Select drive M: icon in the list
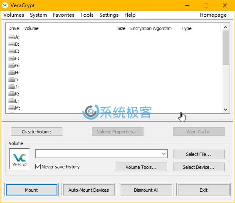Image resolution: width=235 pixels, height=203 pixels. [11, 108]
